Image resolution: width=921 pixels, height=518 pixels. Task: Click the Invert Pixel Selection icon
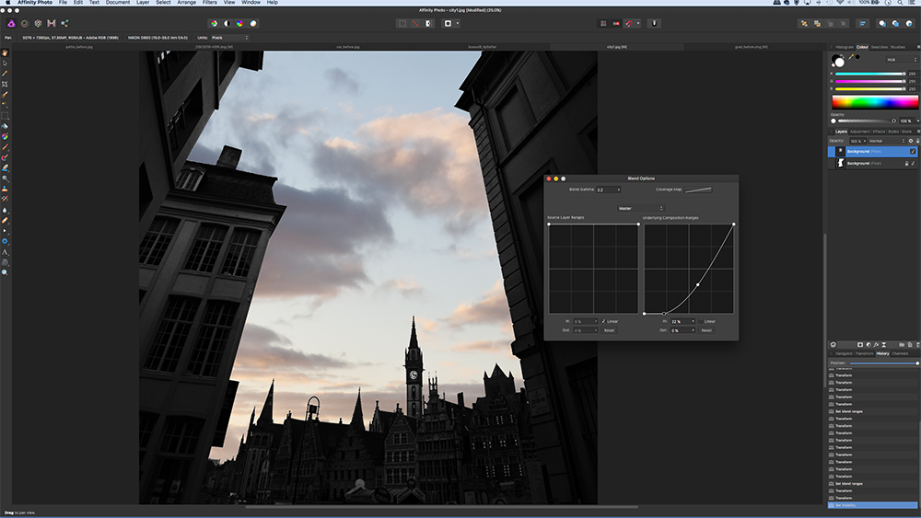(x=428, y=24)
